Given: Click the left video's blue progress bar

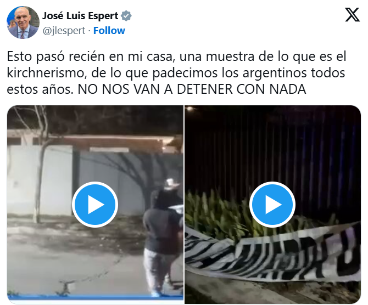Looking at the screenshot, I should click(95, 298).
